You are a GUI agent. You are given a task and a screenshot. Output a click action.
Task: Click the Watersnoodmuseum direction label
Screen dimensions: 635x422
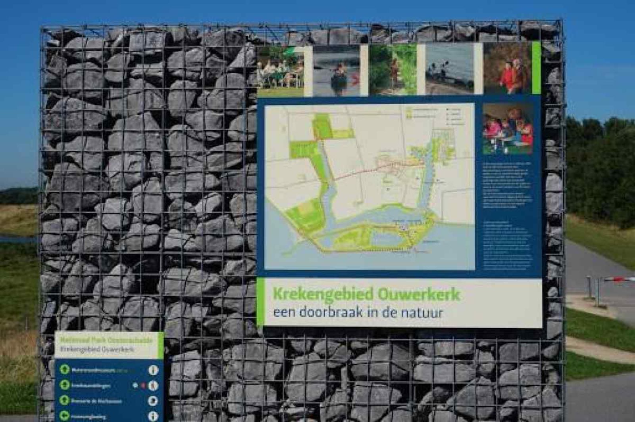point(94,370)
